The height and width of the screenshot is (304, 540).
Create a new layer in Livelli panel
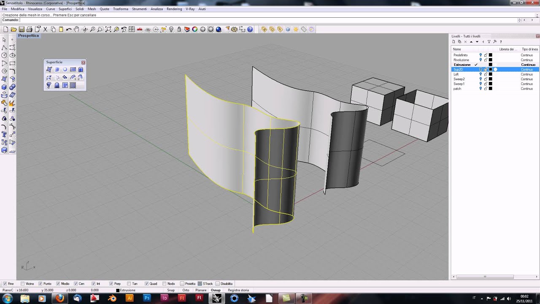click(454, 42)
